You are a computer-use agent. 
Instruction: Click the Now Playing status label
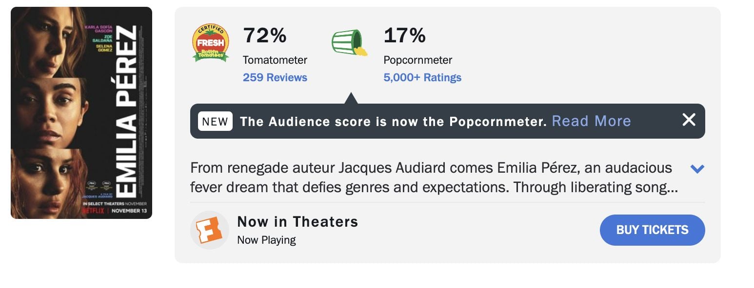267,239
